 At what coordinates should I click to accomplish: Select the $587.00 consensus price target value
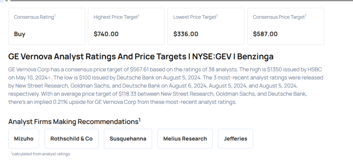point(265,34)
